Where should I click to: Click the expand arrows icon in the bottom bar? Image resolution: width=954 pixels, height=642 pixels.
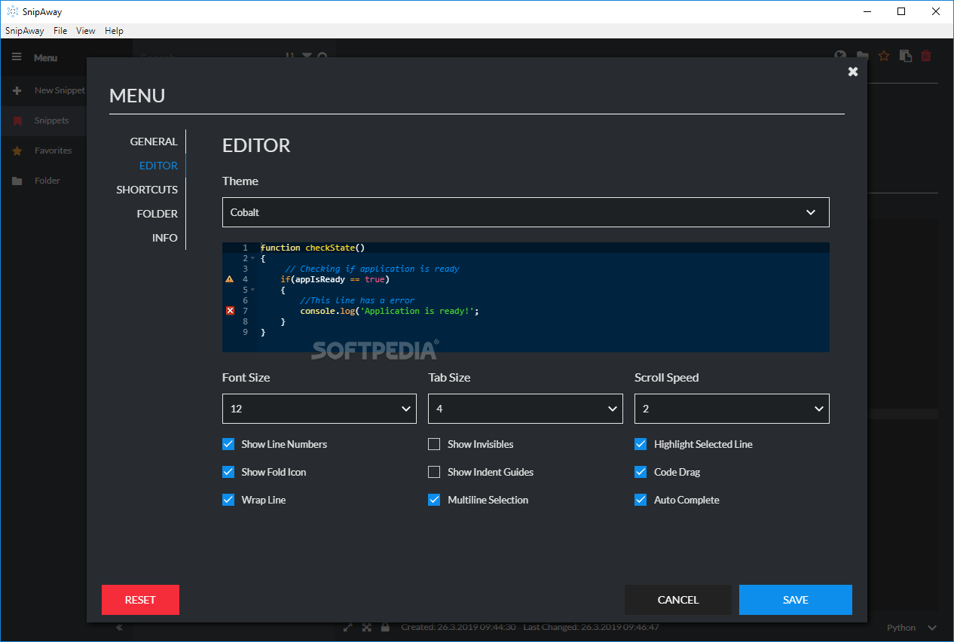point(347,627)
